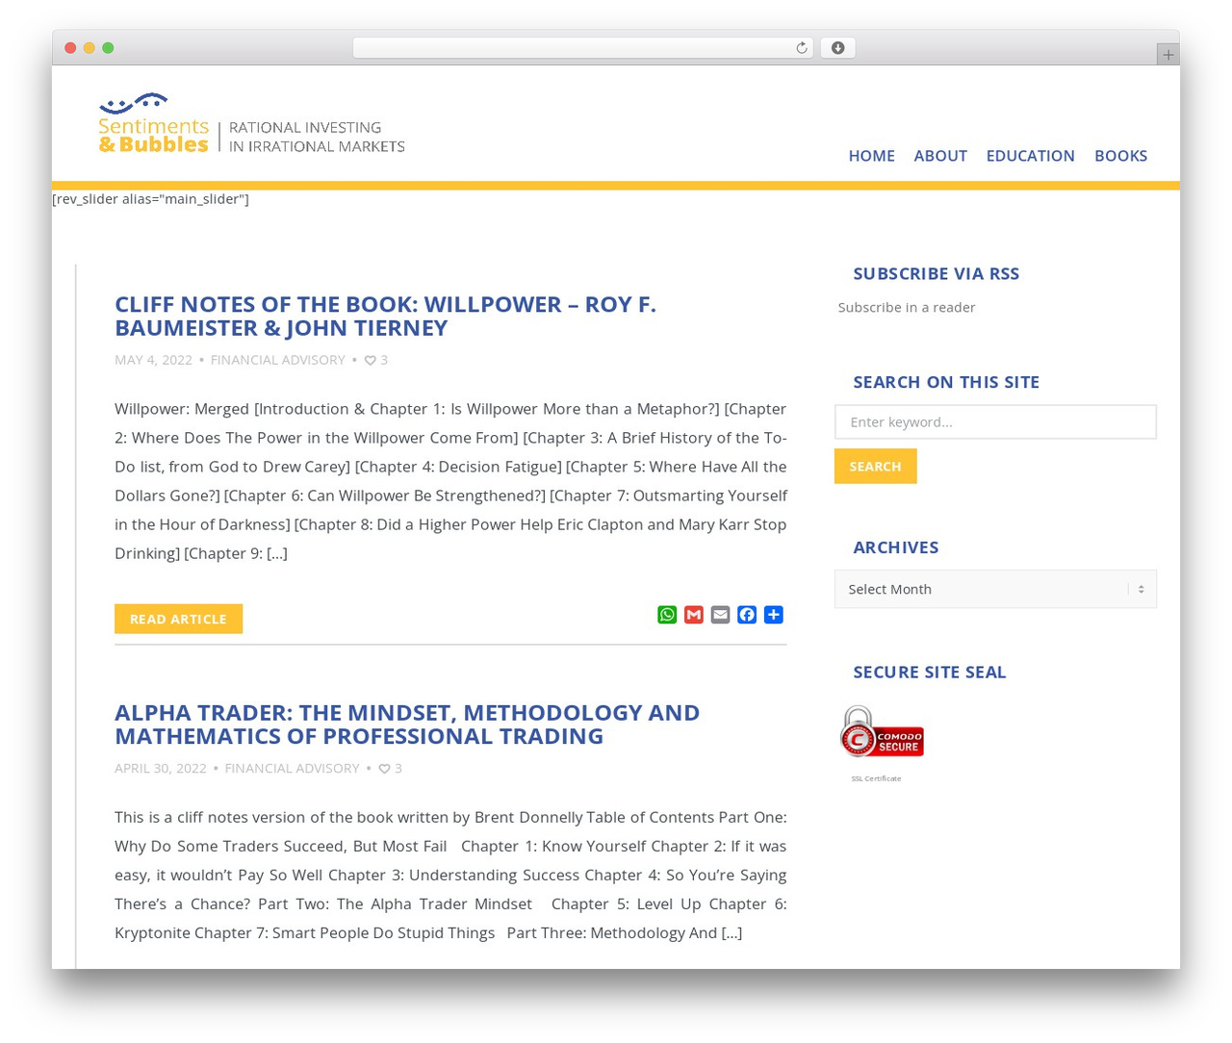Share the Willpower article on Facebook icon

click(x=747, y=615)
